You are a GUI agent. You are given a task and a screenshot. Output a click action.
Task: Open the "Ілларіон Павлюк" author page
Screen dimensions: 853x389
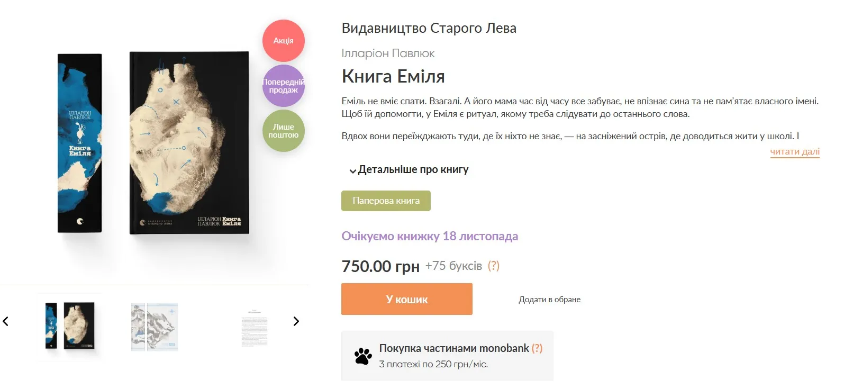pos(388,53)
